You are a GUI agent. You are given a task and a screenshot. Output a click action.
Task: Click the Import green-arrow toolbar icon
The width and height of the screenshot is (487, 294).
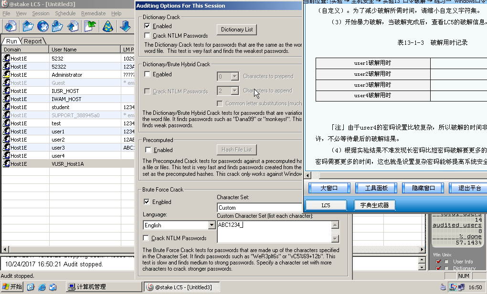(90, 26)
